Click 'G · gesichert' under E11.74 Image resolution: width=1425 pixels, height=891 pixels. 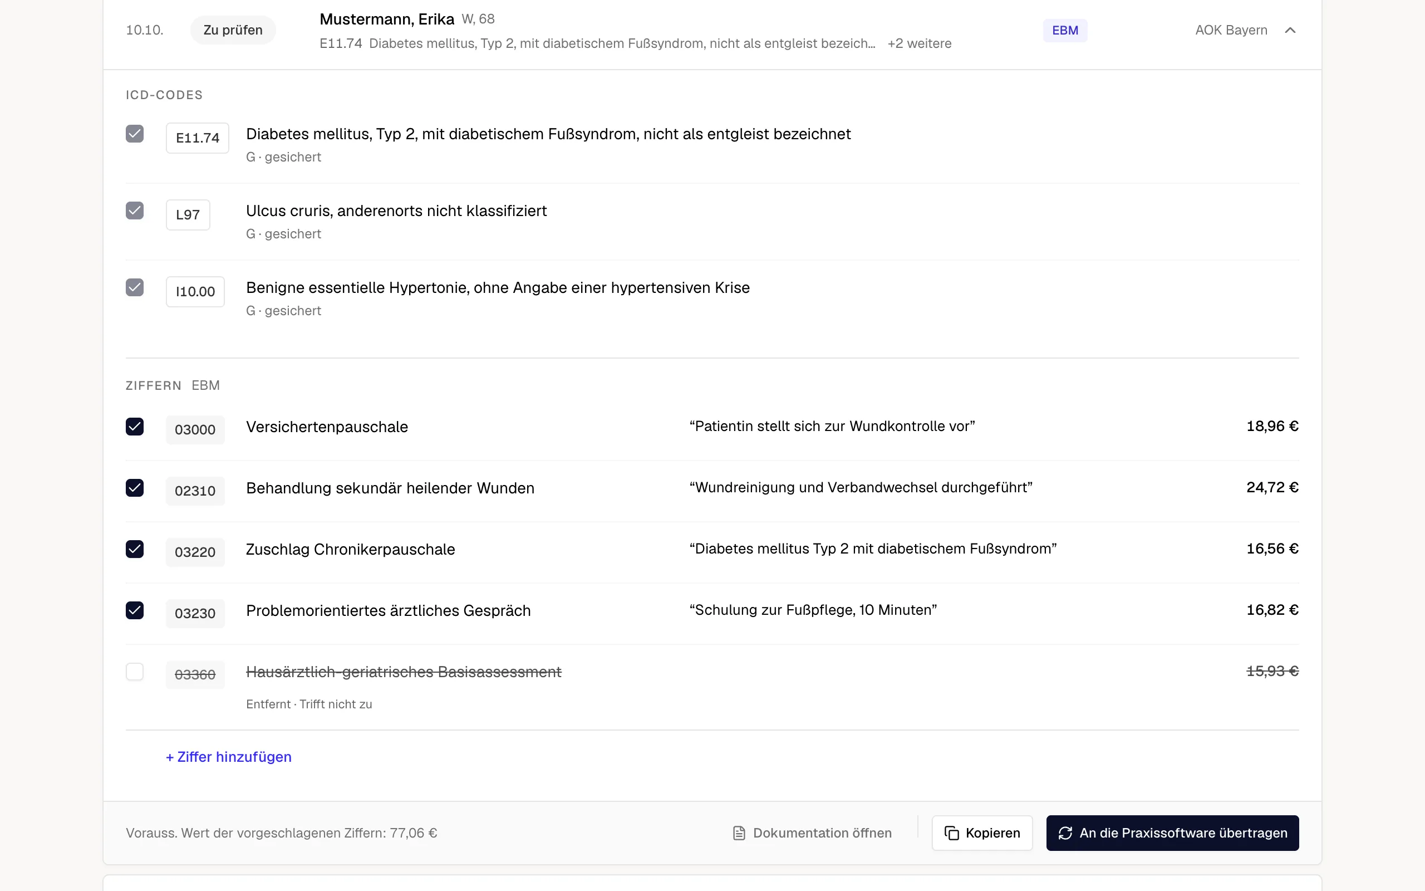(x=283, y=158)
